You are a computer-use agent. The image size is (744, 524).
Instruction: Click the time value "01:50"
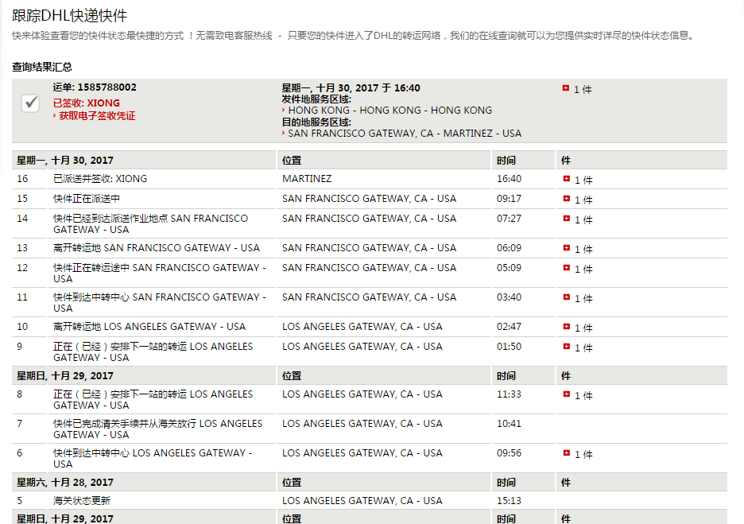[509, 347]
